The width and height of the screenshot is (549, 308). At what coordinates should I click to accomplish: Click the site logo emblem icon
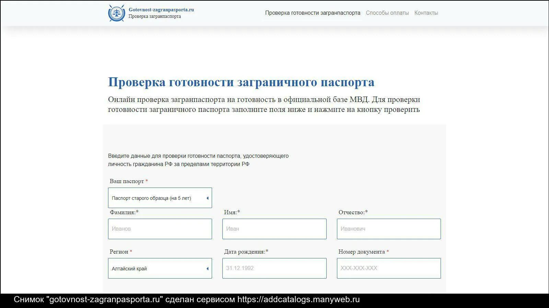pos(117,13)
